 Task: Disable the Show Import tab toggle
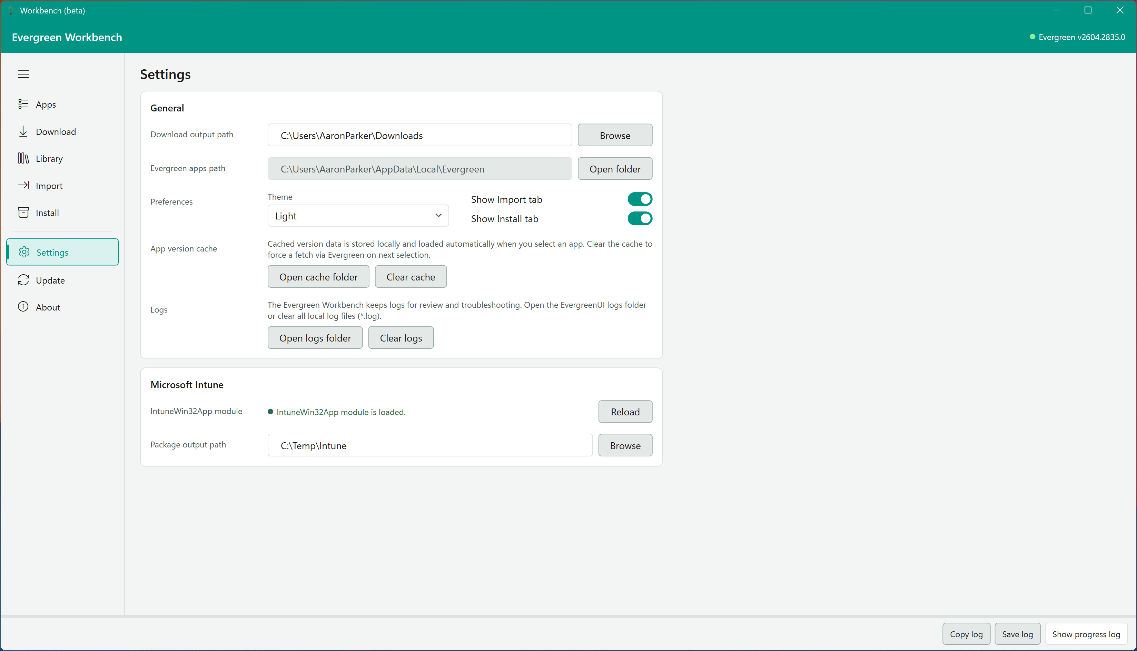click(x=640, y=199)
